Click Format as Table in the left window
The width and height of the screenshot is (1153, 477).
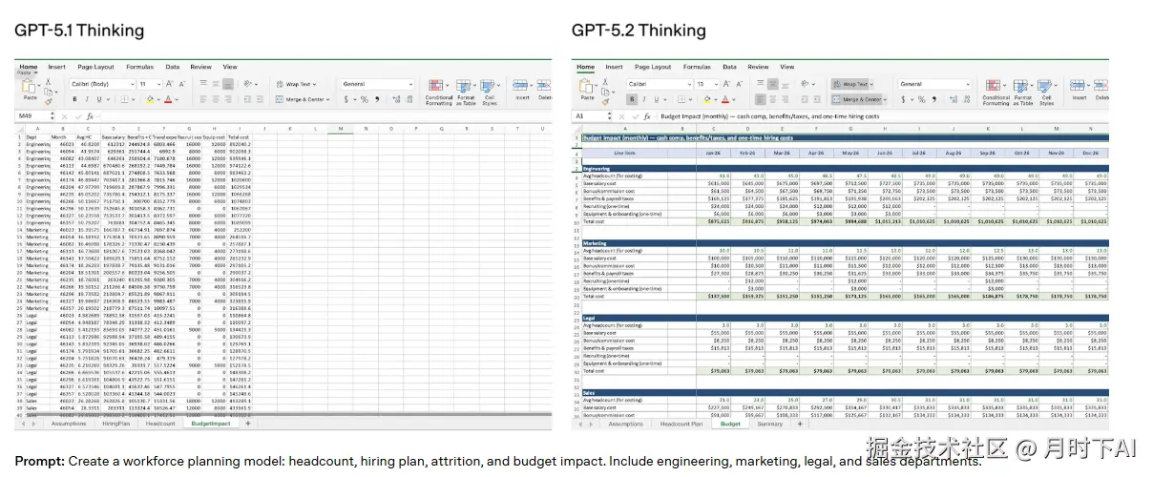(463, 85)
